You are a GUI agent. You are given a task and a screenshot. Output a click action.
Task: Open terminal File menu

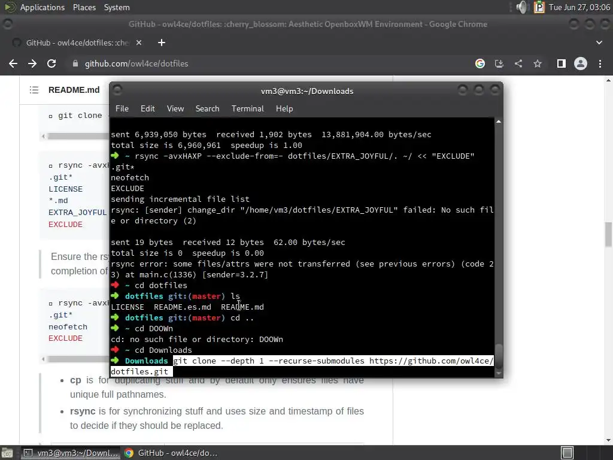point(122,109)
